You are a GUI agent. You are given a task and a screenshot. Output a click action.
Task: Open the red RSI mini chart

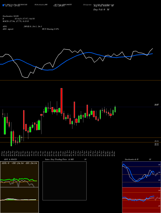point(141,200)
